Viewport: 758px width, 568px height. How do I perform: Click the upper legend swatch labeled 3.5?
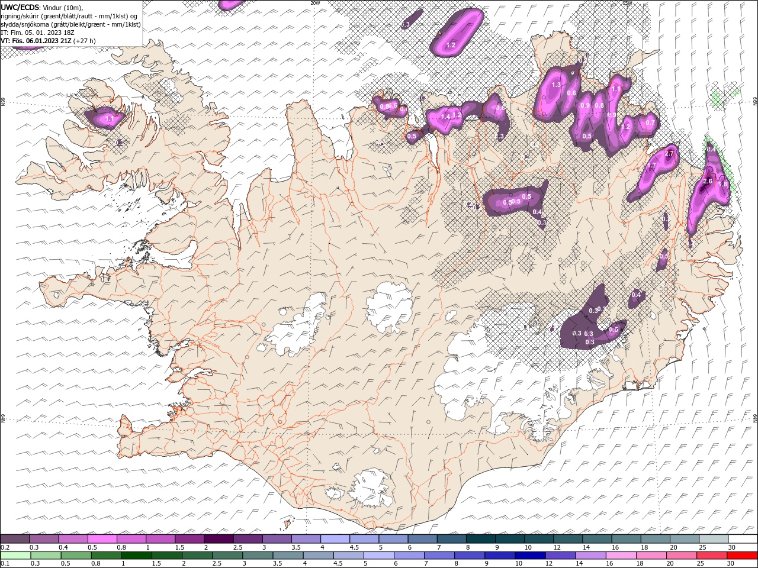click(x=306, y=539)
